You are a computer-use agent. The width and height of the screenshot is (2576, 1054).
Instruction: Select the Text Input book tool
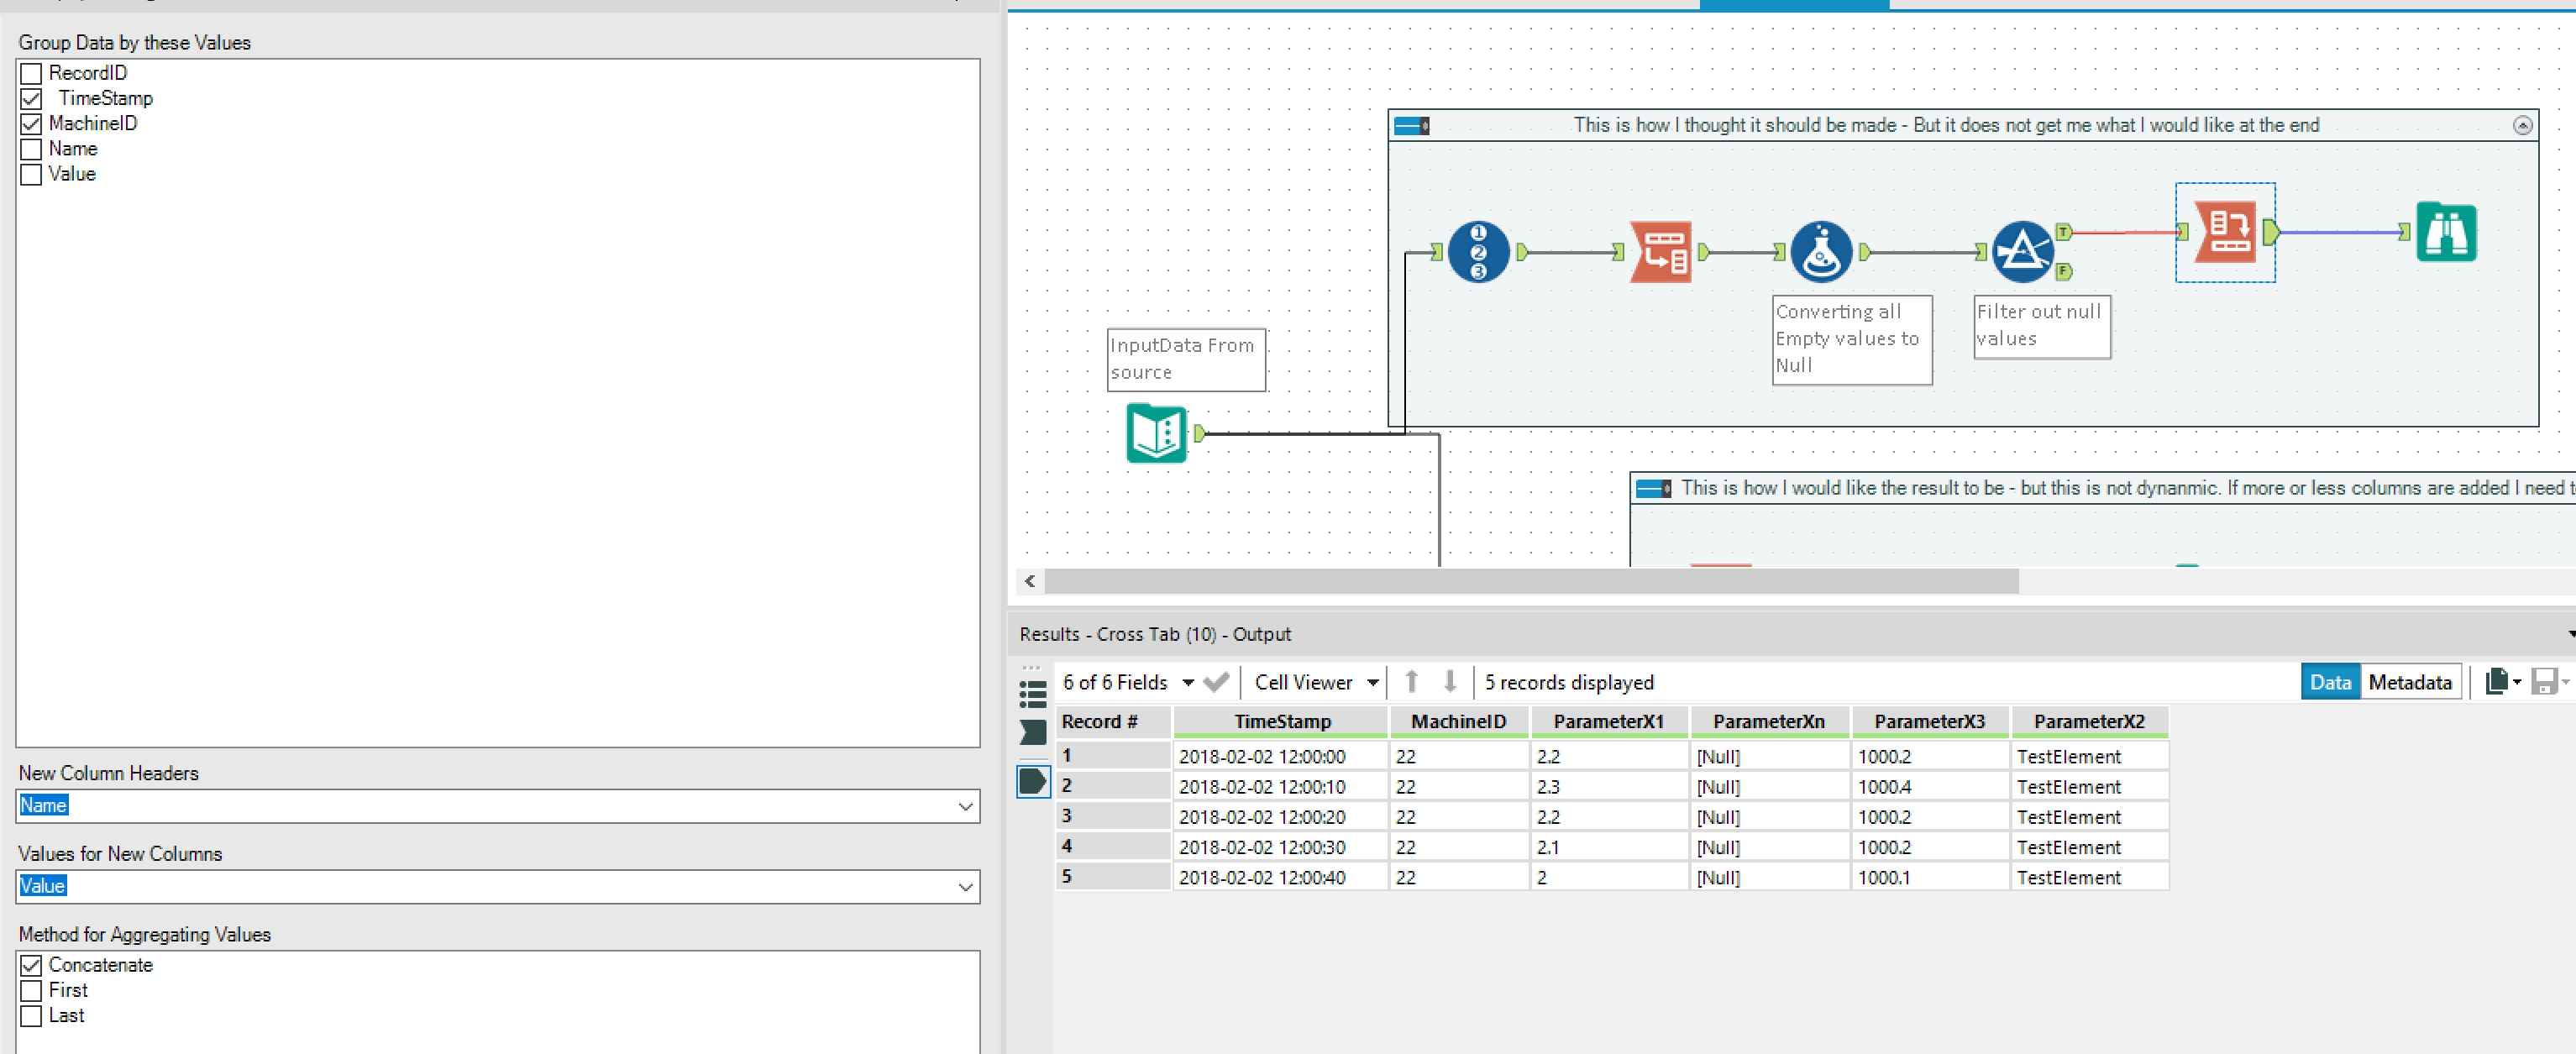point(1156,433)
